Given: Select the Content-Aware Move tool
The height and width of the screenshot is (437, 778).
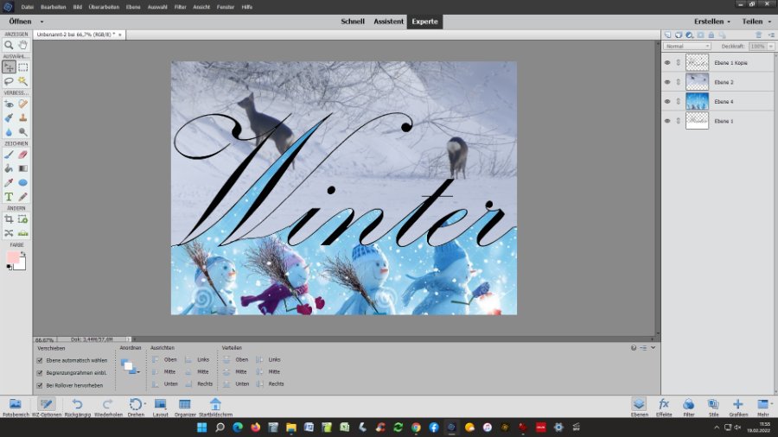Looking at the screenshot, I should click(x=9, y=233).
